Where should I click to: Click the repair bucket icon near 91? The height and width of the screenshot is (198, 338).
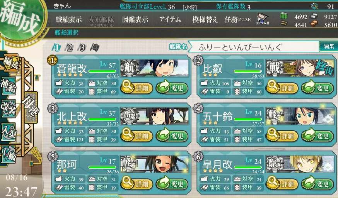pyautogui.click(x=314, y=7)
